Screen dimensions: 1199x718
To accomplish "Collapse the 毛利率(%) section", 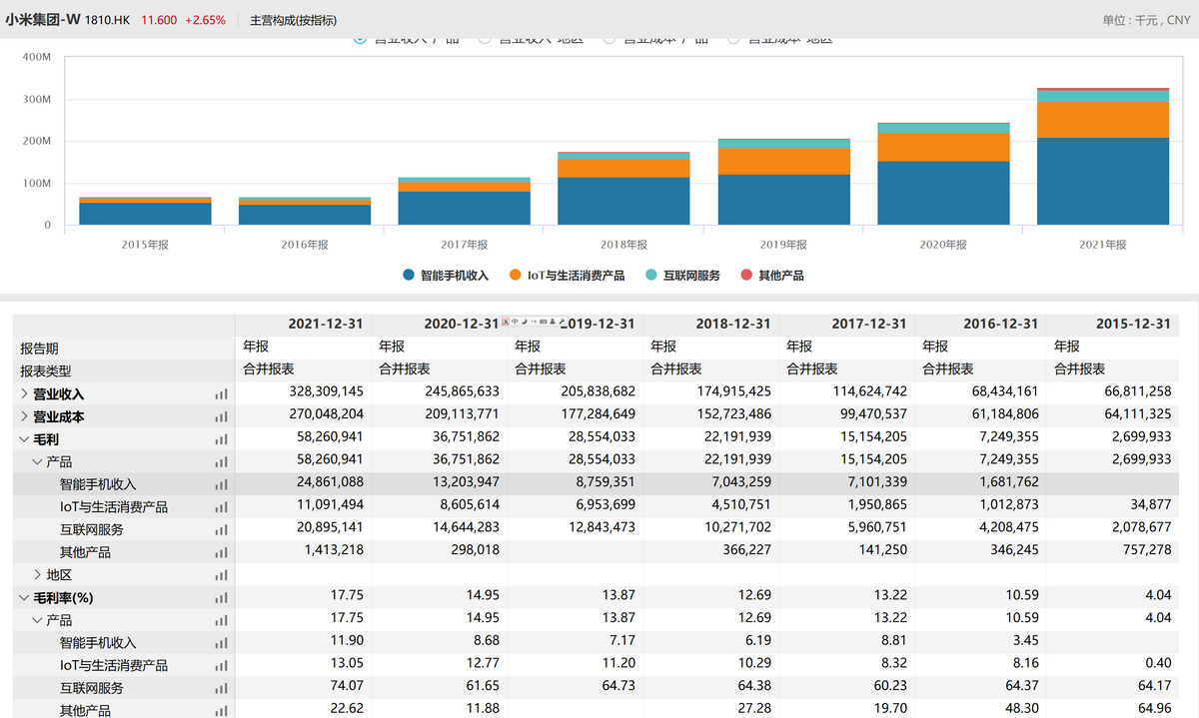I will 25,598.
